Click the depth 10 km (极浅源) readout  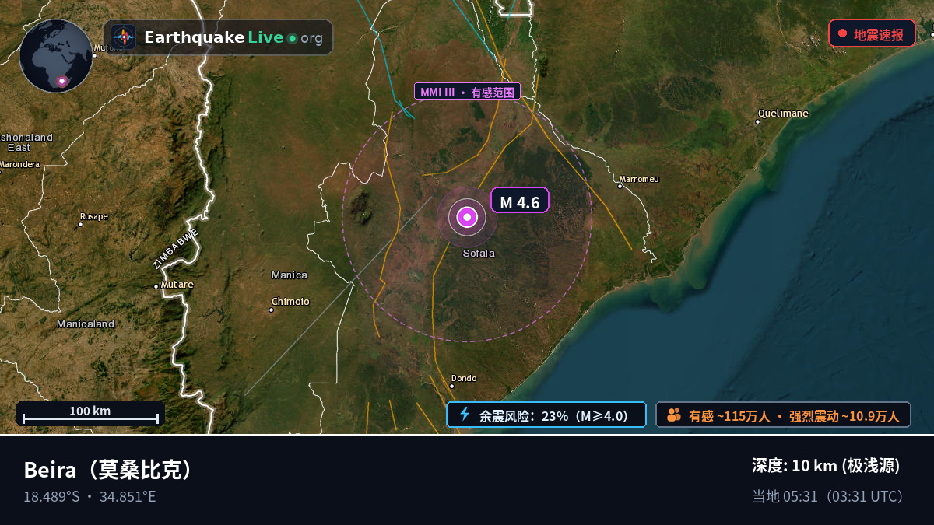point(826,466)
